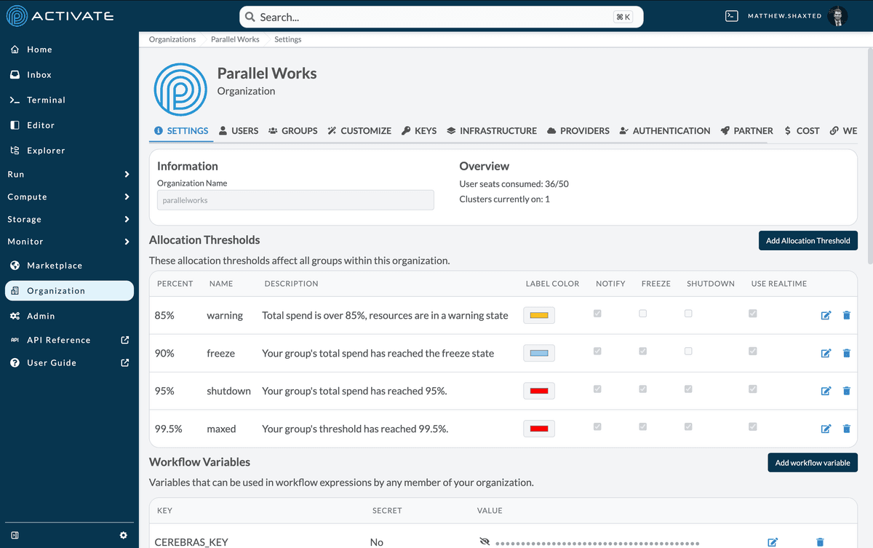Open the INFRASTRUCTURE tab

[492, 131]
